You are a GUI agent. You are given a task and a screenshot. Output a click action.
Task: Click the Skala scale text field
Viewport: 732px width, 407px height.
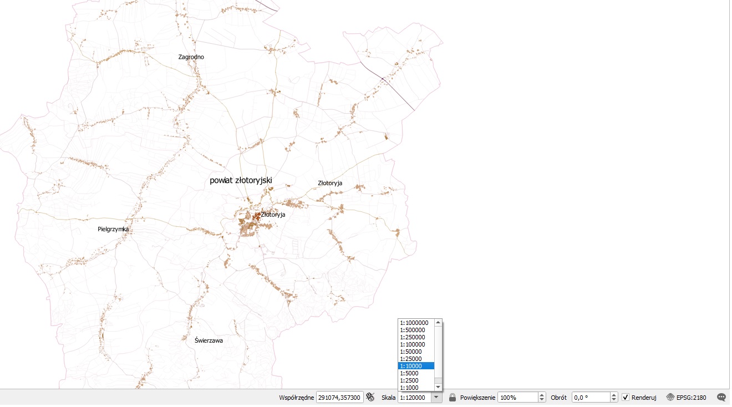point(414,398)
